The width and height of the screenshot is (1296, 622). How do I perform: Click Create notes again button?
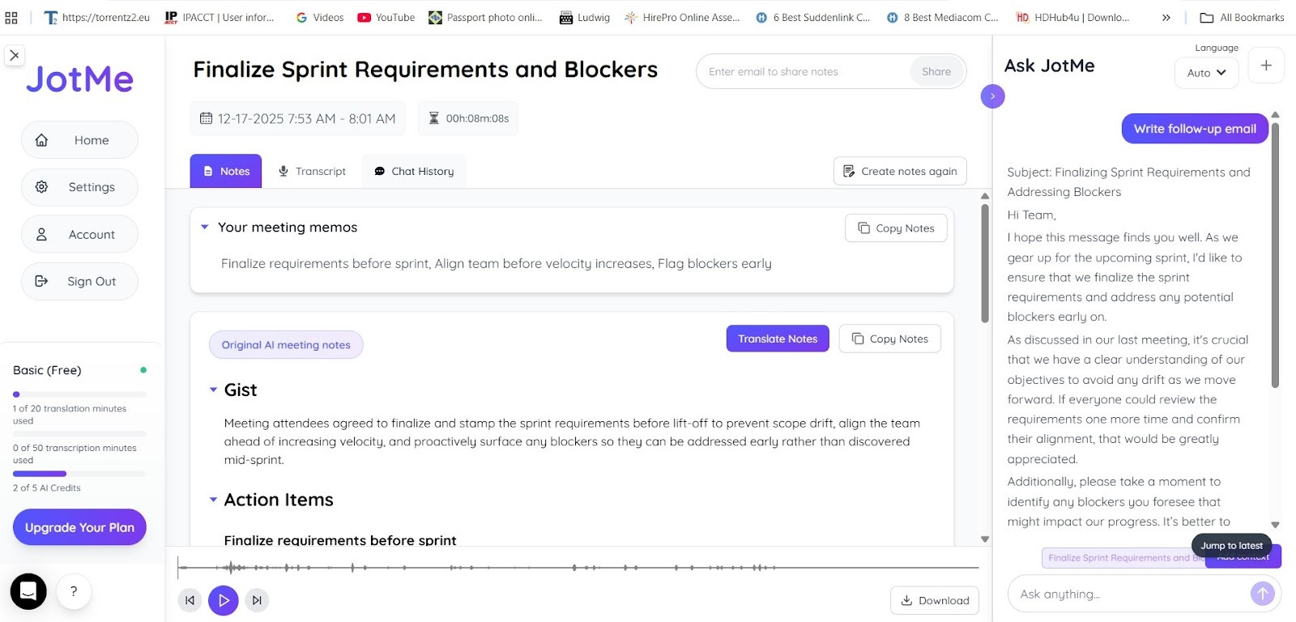click(900, 171)
